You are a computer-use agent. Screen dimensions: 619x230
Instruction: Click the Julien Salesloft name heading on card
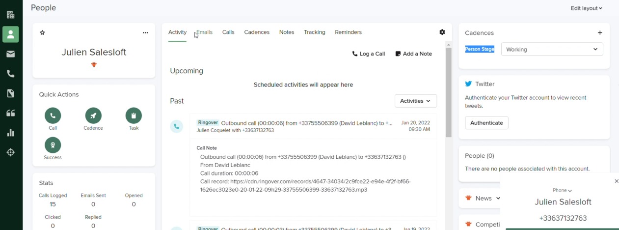point(94,52)
